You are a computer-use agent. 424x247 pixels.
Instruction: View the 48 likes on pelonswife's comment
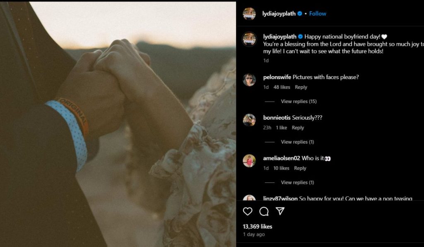(x=282, y=87)
